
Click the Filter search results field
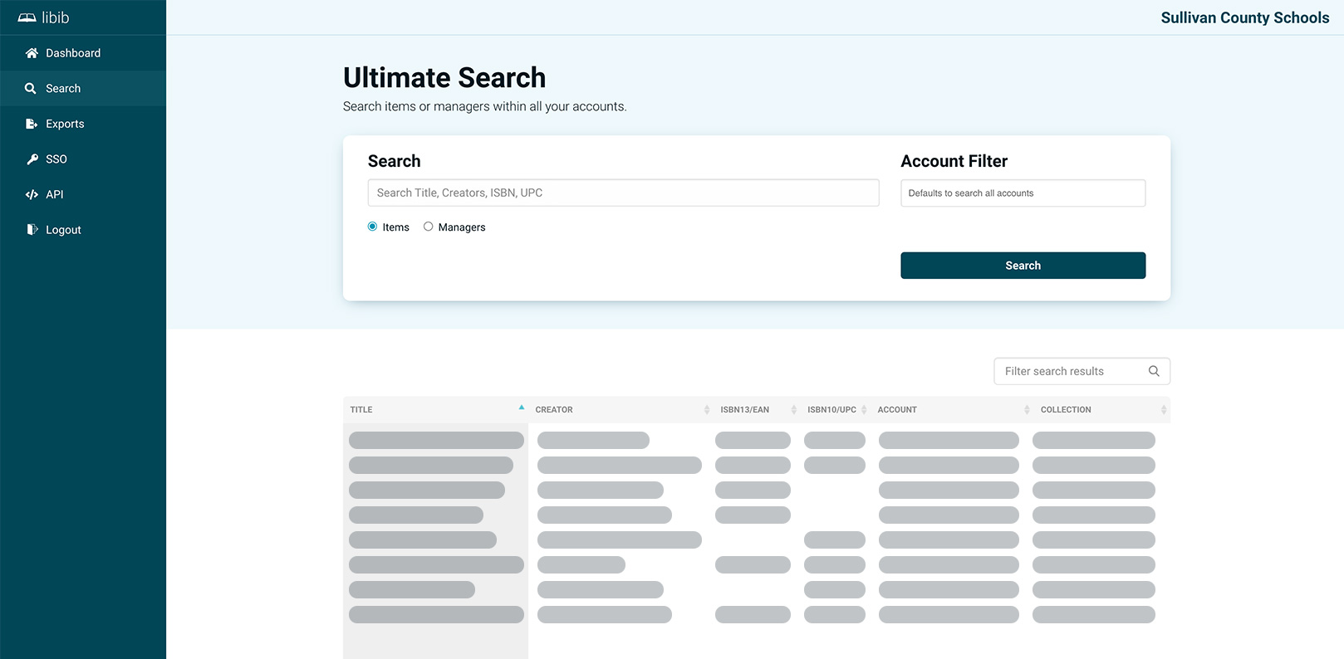(x=1067, y=371)
